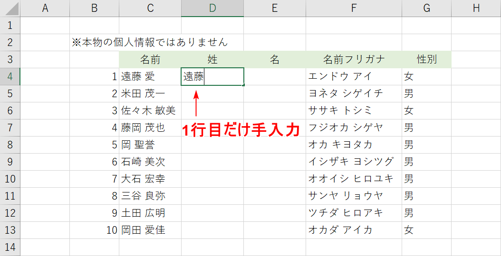Click the 姓 header cell
This screenshot has width=501, height=256.
[212, 59]
